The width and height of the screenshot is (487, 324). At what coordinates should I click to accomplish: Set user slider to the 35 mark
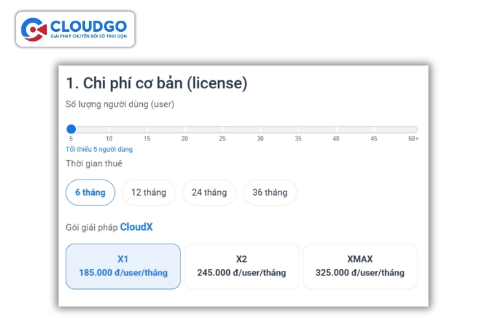coord(298,130)
